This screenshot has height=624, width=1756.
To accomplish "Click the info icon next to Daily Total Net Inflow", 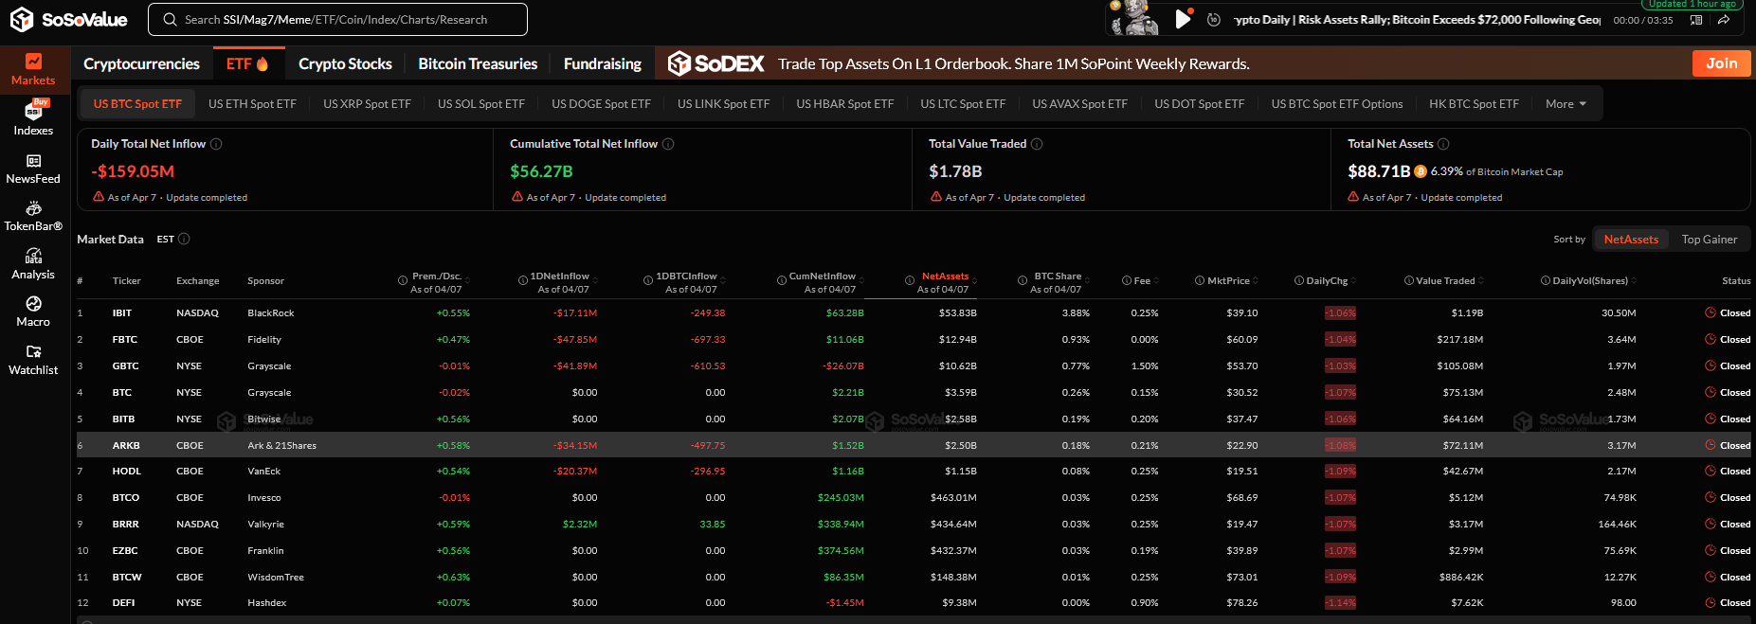I will click(216, 144).
